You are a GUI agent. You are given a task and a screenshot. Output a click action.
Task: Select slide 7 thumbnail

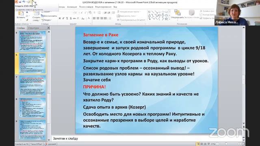[32, 86]
